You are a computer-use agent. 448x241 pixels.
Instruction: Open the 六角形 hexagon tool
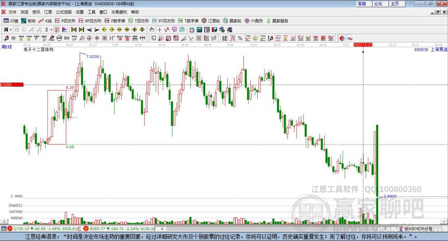point(254,21)
